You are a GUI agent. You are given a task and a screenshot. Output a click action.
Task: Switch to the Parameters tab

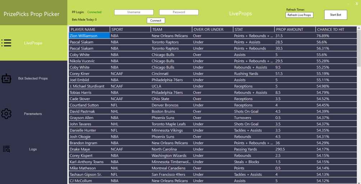tap(34, 114)
